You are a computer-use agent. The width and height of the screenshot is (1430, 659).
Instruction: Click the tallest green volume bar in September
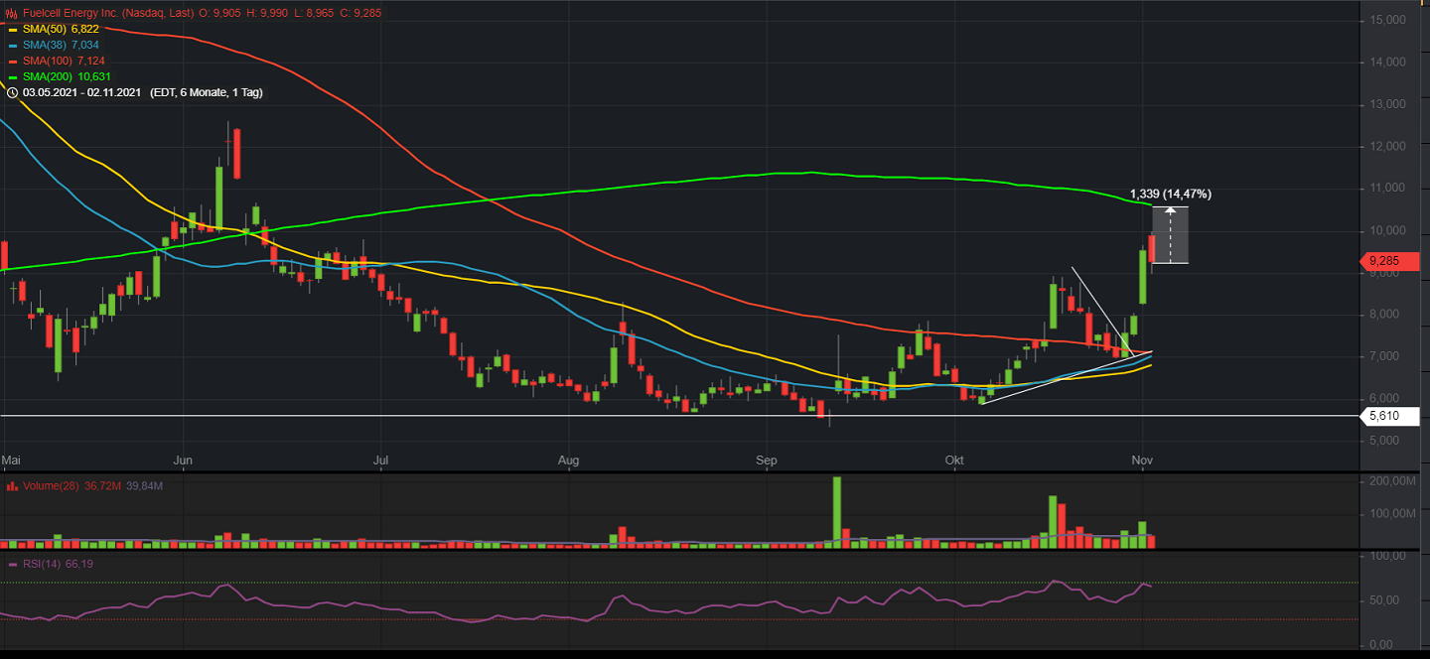point(837,512)
